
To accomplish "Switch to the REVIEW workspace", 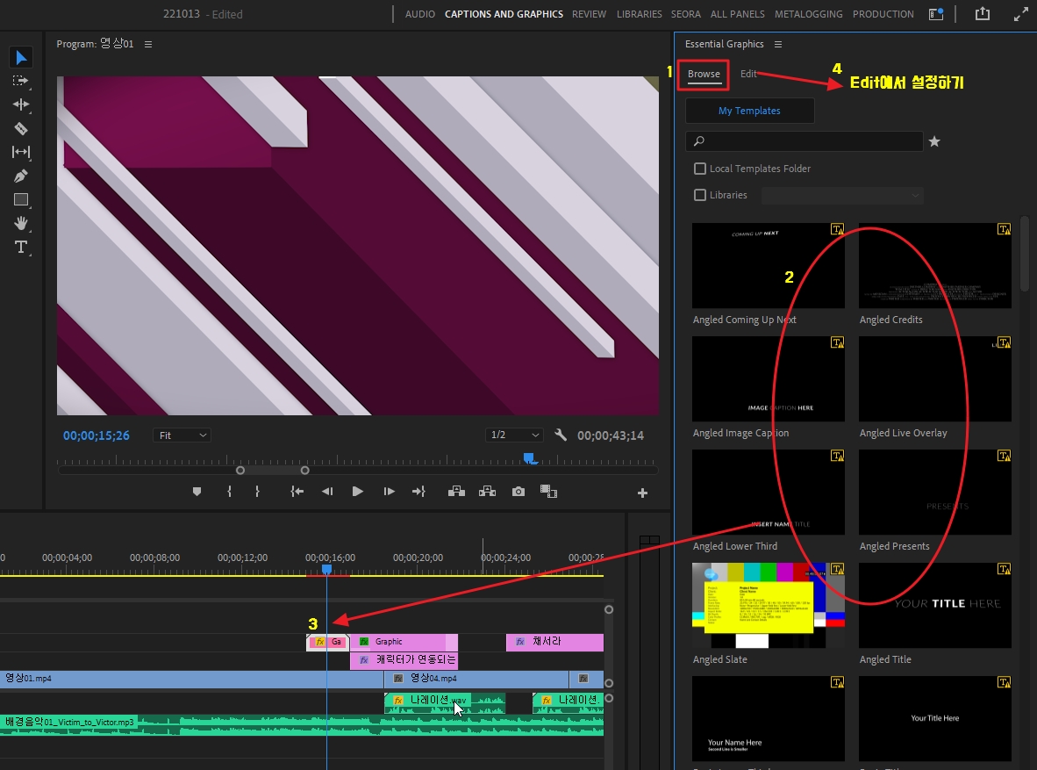I will pyautogui.click(x=590, y=14).
